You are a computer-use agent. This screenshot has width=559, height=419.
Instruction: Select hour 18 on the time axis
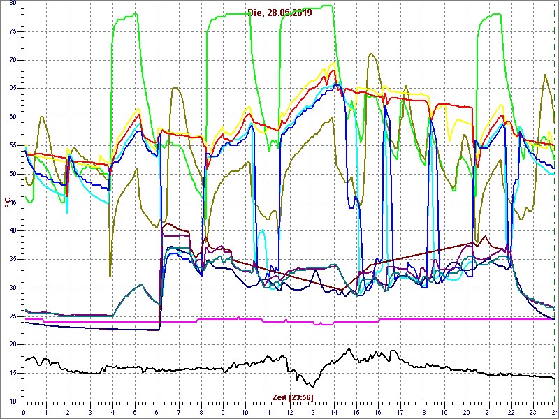[422, 412]
